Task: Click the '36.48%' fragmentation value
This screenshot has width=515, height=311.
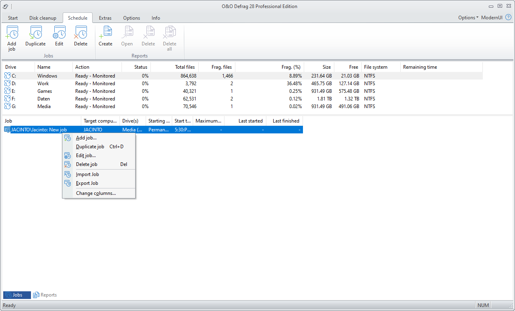Action: tap(294, 84)
